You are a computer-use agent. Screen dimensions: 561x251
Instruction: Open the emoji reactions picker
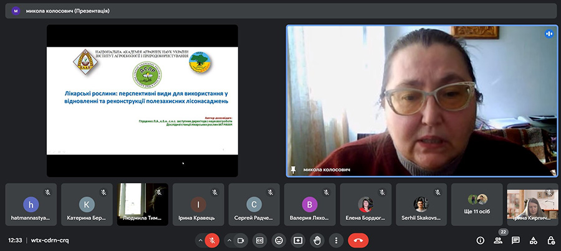(279, 240)
